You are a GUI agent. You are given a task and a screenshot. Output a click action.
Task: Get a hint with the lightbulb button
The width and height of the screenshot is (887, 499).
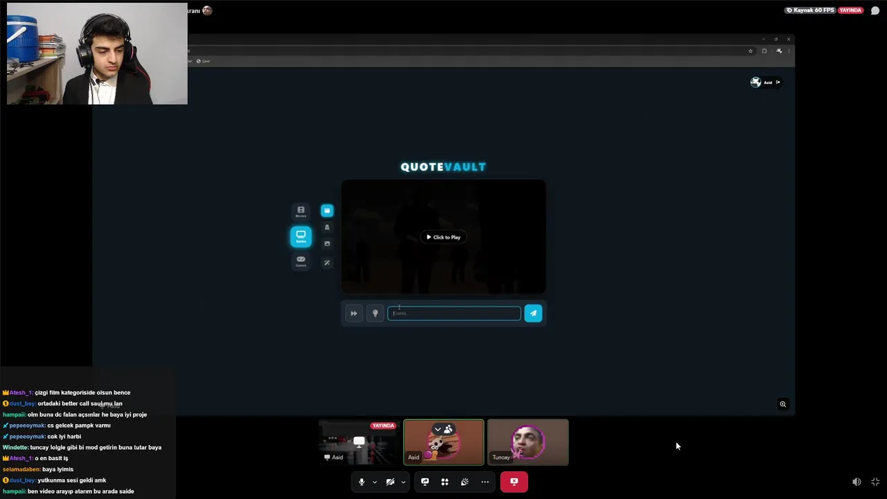point(375,313)
